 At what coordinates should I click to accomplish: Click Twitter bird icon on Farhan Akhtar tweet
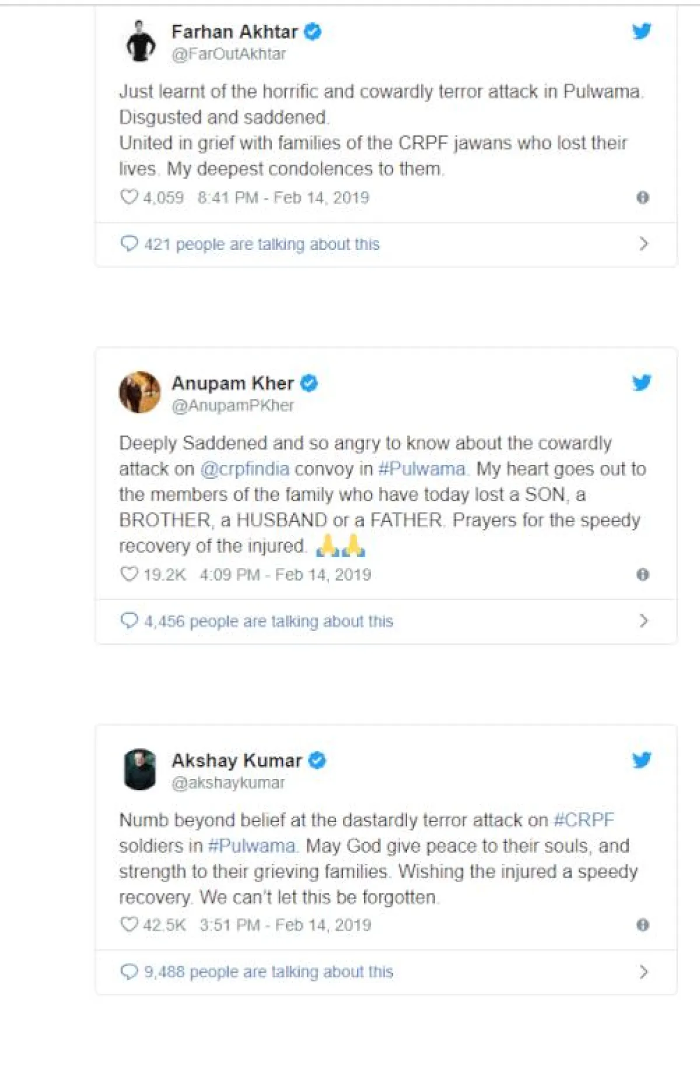coord(641,31)
